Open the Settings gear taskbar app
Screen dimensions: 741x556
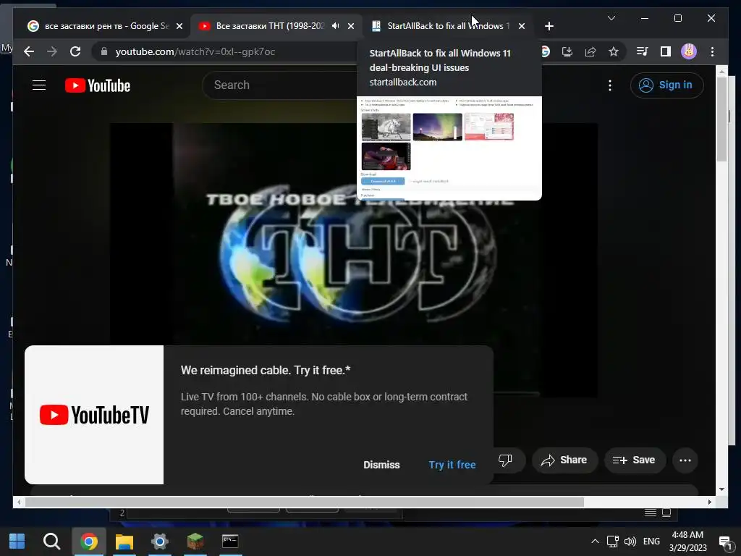point(160,542)
